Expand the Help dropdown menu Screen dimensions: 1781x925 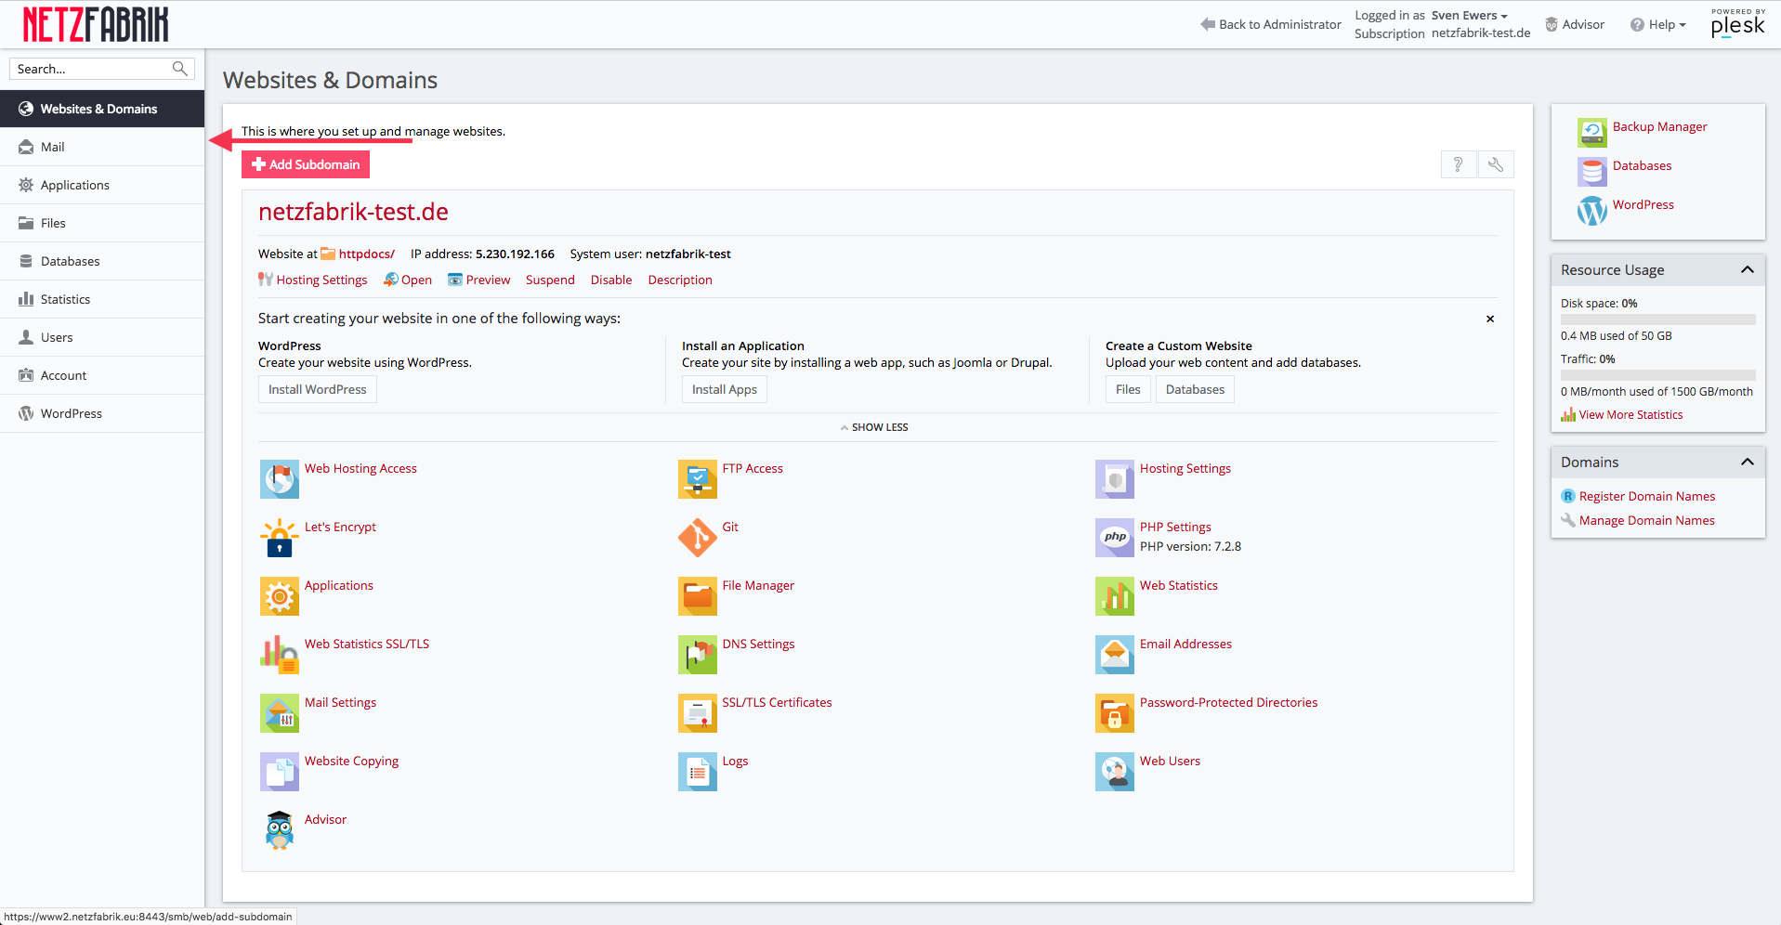1658,25
